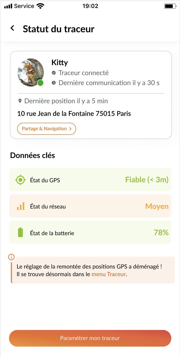Expand the Partage & Navigation chevron

71,129
